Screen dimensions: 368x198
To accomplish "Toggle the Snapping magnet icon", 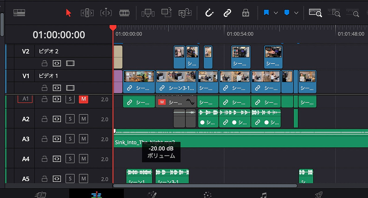I will [209, 13].
